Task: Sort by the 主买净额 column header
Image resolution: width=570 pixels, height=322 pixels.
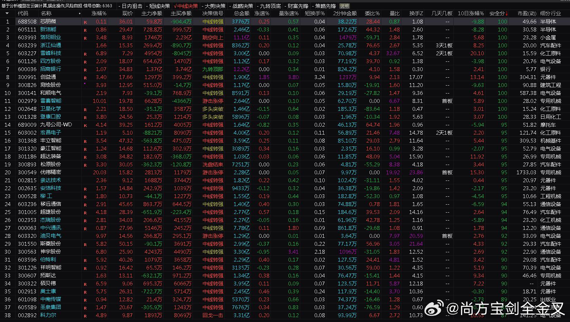Action: click(181, 13)
